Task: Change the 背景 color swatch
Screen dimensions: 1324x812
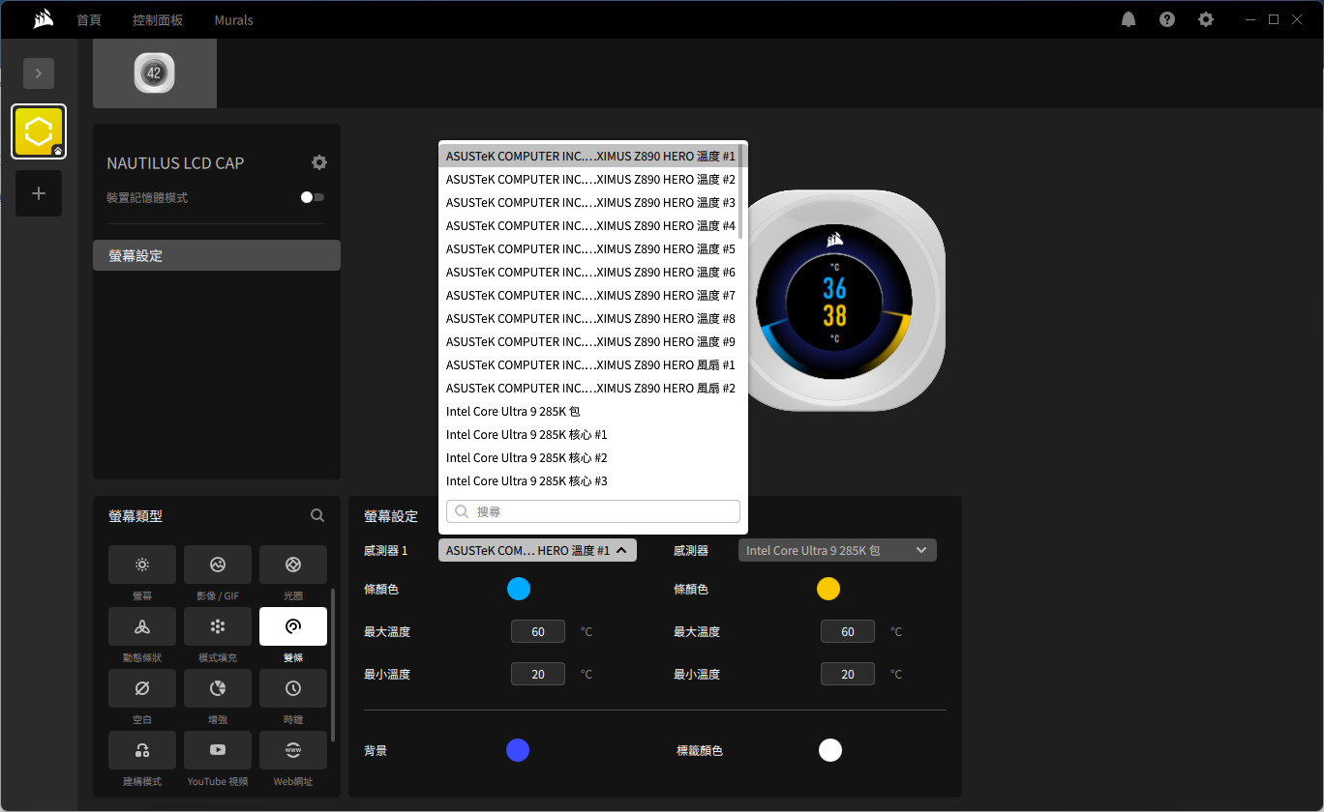Action: pyautogui.click(x=518, y=750)
